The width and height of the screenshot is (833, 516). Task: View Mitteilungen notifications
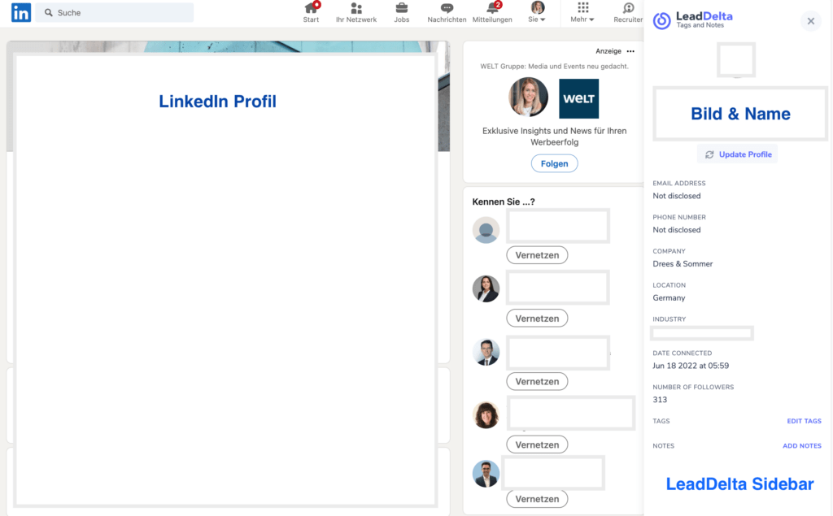(x=492, y=12)
